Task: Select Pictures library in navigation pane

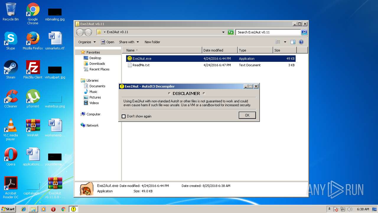Action: click(x=95, y=97)
